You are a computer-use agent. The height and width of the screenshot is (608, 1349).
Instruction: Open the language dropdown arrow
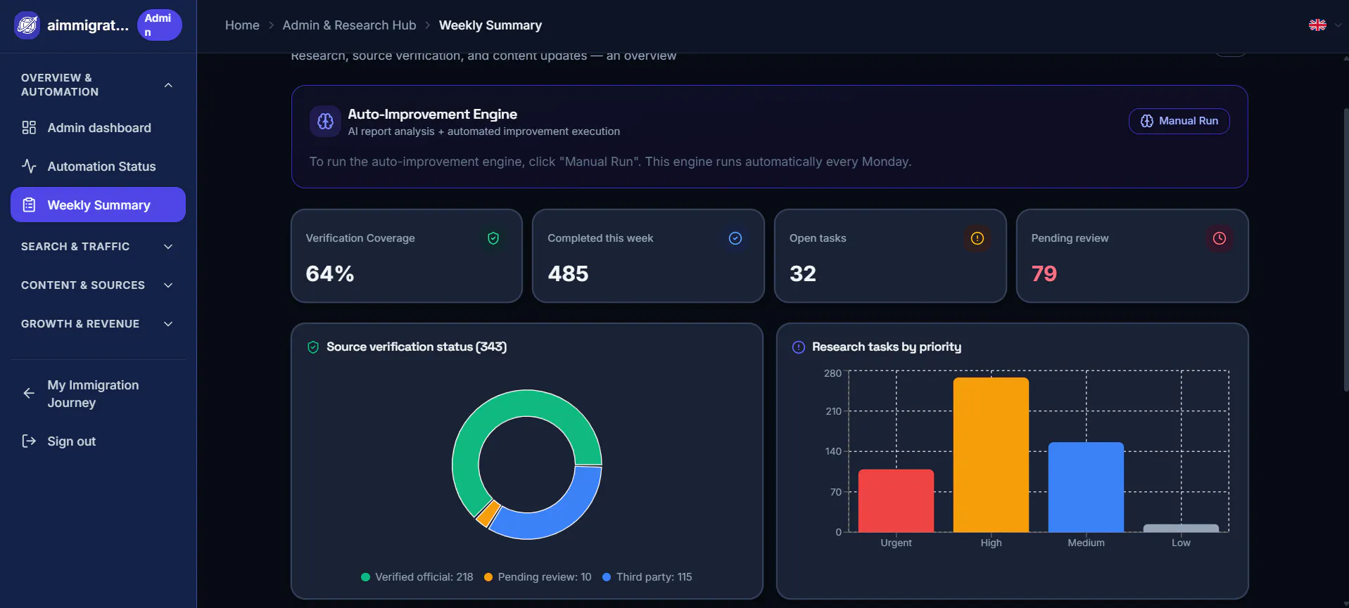pos(1338,25)
